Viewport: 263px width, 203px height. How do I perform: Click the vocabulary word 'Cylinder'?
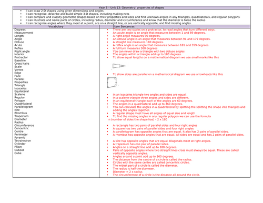click(x=20, y=144)
